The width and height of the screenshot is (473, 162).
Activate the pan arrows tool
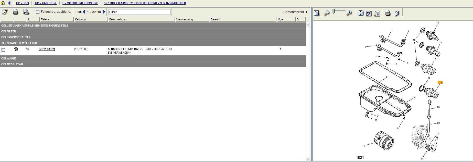(360, 13)
